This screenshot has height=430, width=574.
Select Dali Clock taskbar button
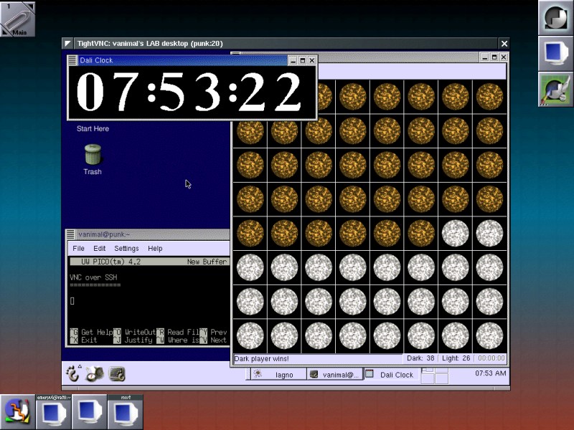[391, 374]
